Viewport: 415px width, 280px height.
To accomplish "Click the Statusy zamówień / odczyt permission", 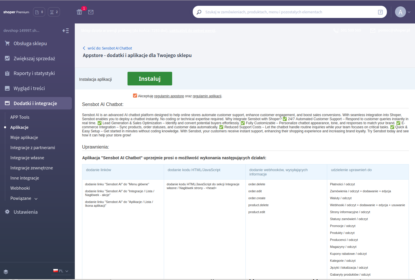I will click(349, 219).
